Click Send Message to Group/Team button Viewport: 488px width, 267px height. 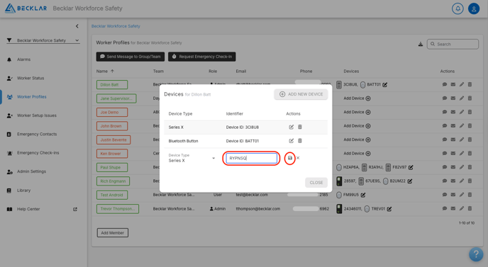tap(131, 57)
